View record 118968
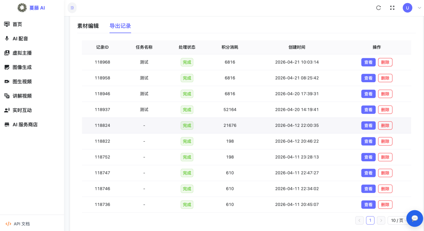 368,62
